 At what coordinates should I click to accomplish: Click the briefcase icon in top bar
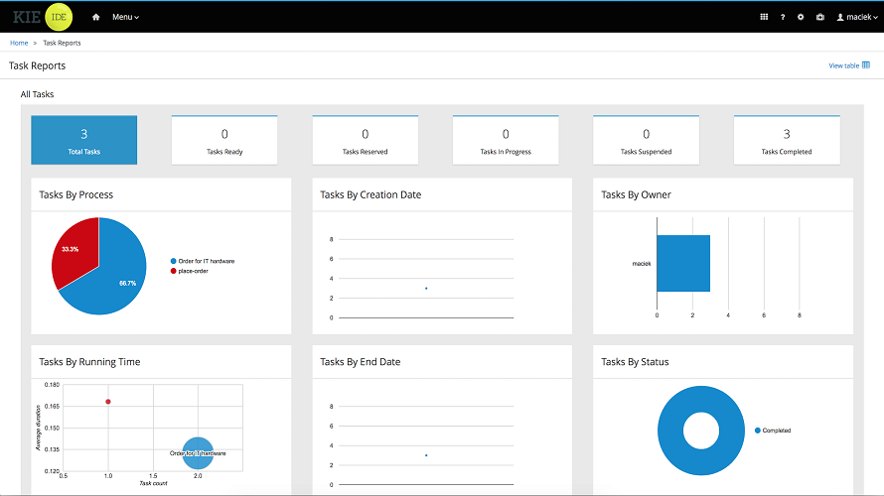pos(819,17)
